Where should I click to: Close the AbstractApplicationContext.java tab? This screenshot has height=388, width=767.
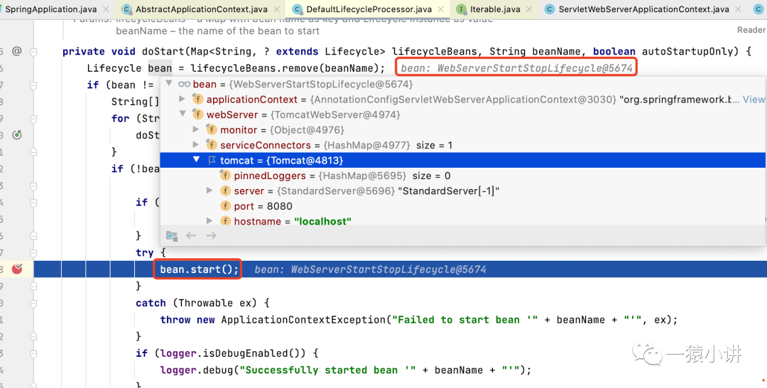tap(278, 9)
